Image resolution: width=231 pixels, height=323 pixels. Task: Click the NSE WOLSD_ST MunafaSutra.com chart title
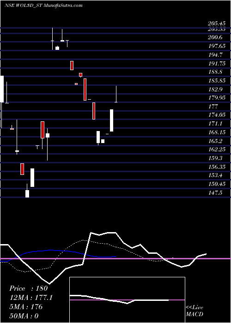43,6
